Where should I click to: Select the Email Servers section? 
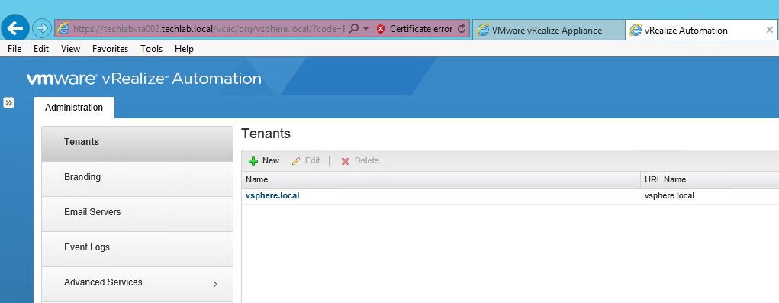tap(137, 212)
